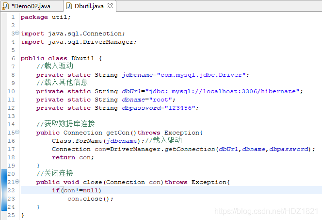
Task: Click method name 'getCon()' on line 15
Action: [121, 133]
